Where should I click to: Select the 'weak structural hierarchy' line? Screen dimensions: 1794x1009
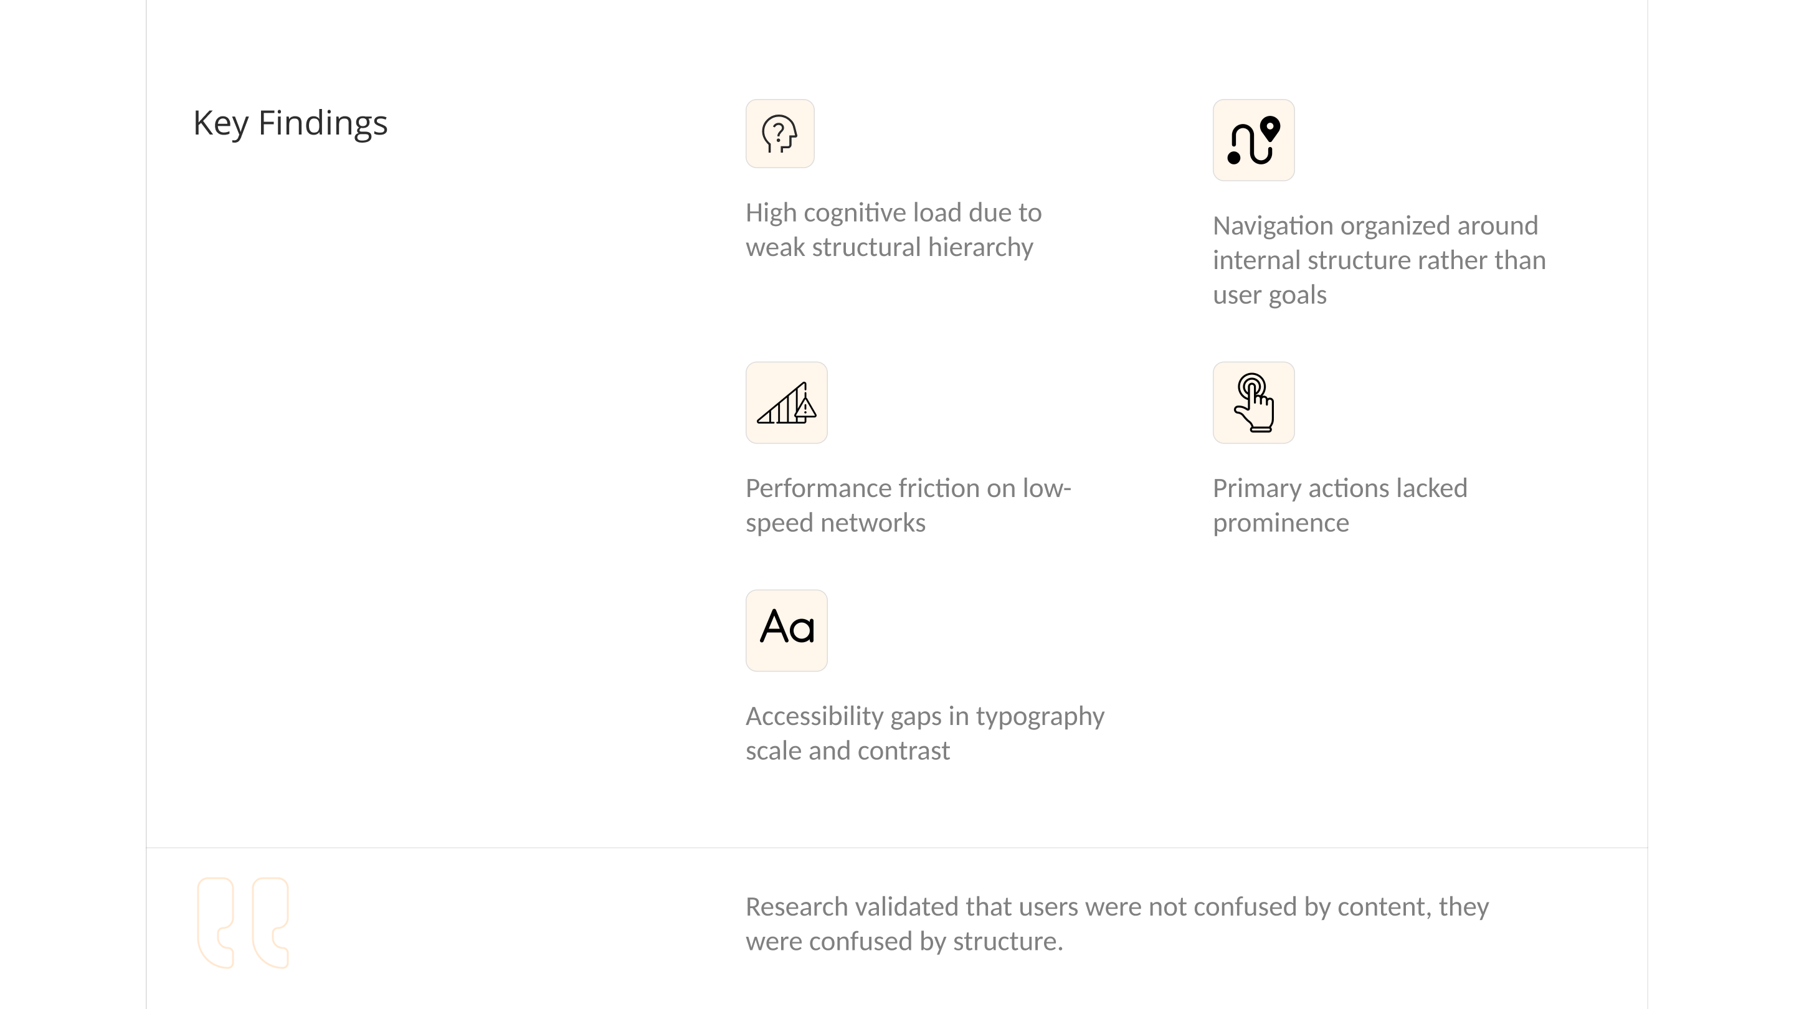(890, 247)
